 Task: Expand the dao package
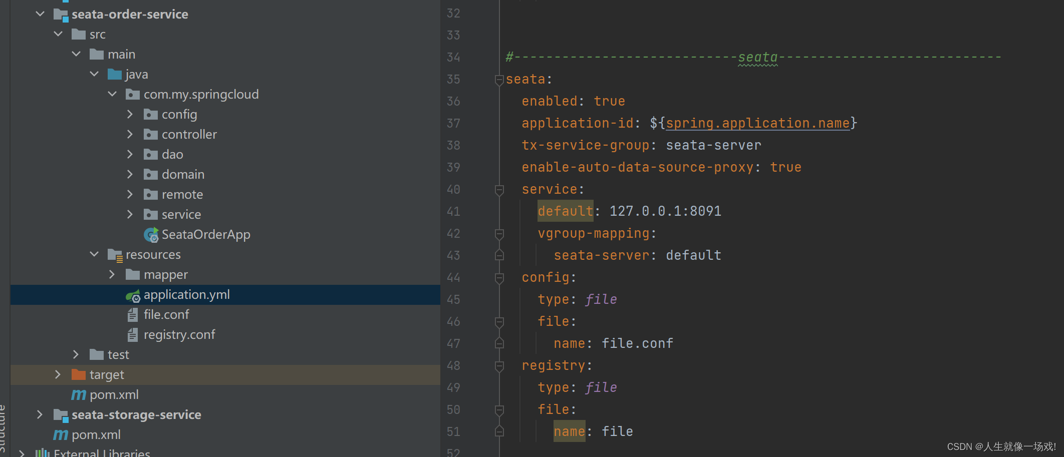(130, 154)
